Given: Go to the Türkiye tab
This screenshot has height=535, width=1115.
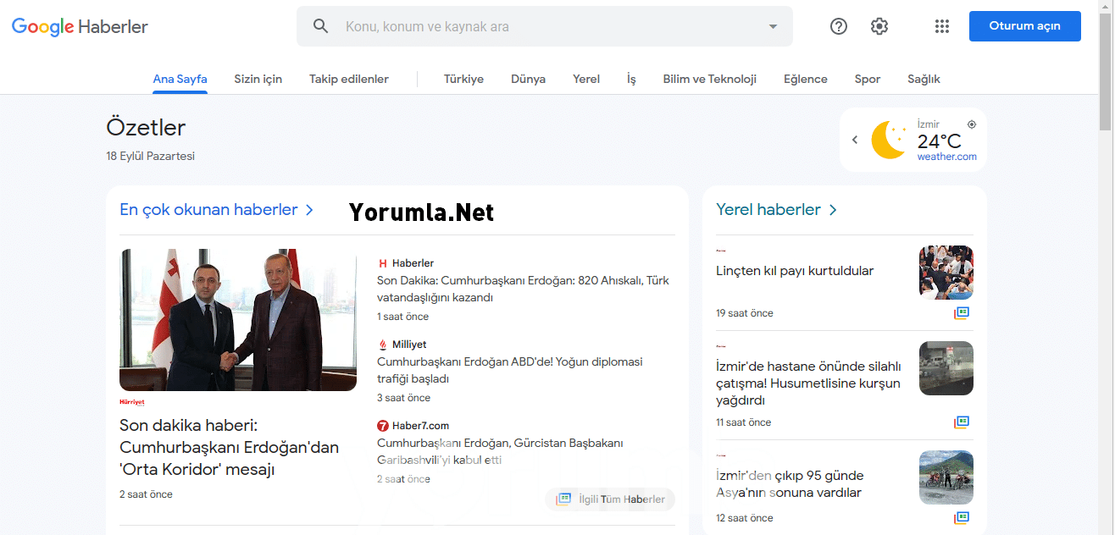Looking at the screenshot, I should (x=463, y=79).
